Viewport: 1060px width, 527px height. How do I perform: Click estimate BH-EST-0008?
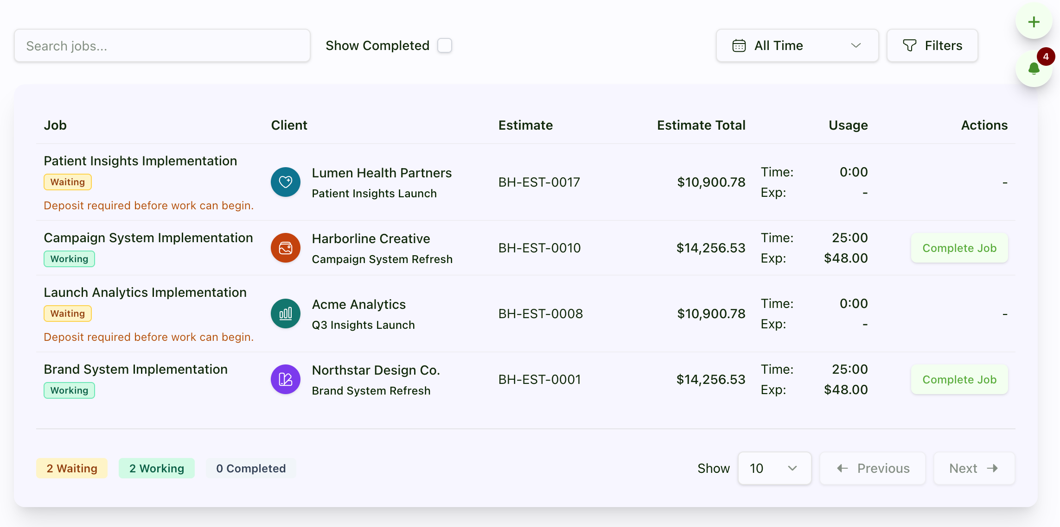pos(541,314)
